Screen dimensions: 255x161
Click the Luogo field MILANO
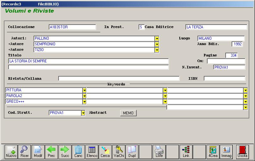point(221,38)
